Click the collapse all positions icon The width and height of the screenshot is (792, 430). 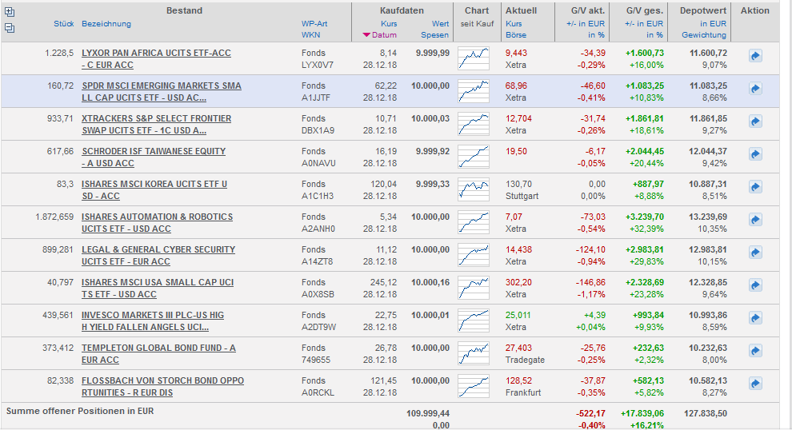click(10, 28)
